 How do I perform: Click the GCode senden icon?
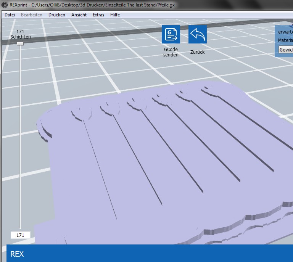(x=171, y=35)
